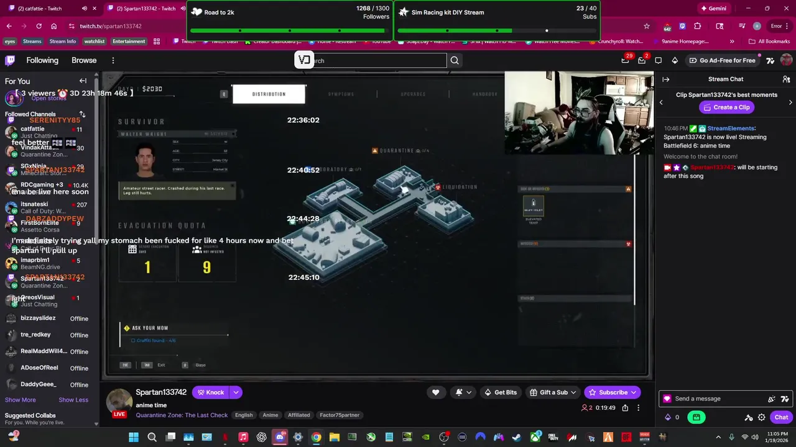Open the 7TV emote picker in chat input
This screenshot has height=447, width=796.
(x=785, y=399)
